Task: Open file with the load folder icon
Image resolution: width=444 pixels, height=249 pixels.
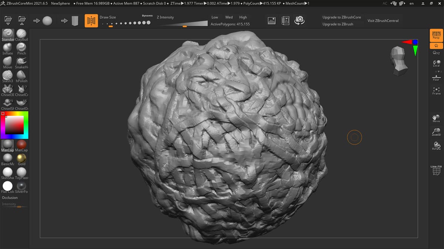Action: click(x=8, y=20)
